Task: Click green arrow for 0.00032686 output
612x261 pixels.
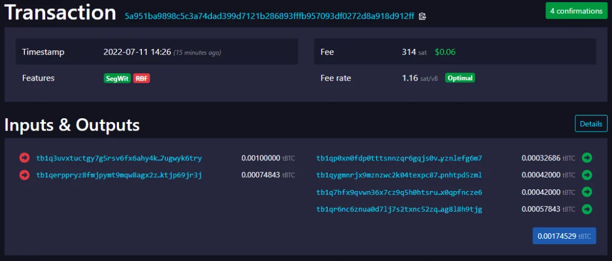Action: click(586, 158)
